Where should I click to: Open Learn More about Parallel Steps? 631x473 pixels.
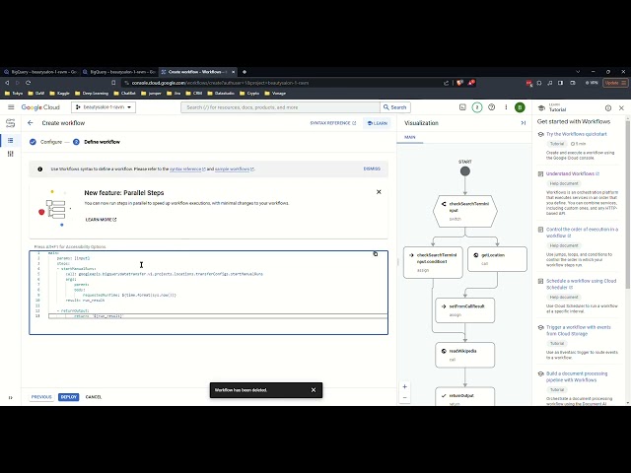(101, 220)
